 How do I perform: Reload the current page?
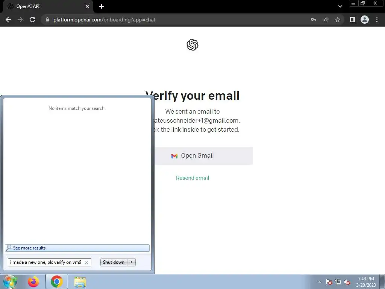[32, 20]
